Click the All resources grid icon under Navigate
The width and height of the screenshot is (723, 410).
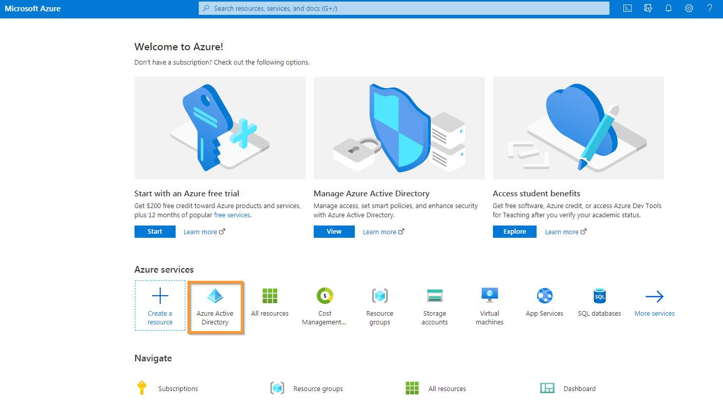pyautogui.click(x=412, y=388)
